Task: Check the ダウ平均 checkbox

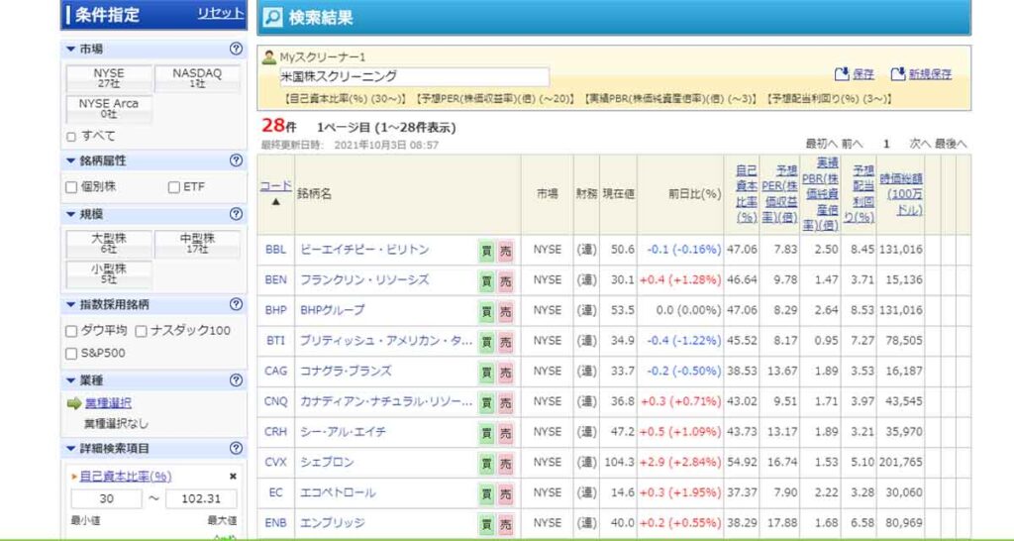Action: click(x=71, y=331)
